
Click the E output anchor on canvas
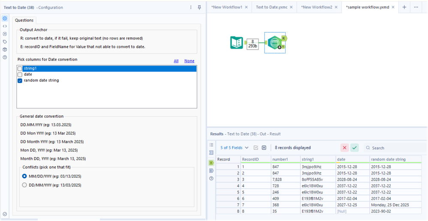click(x=283, y=47)
